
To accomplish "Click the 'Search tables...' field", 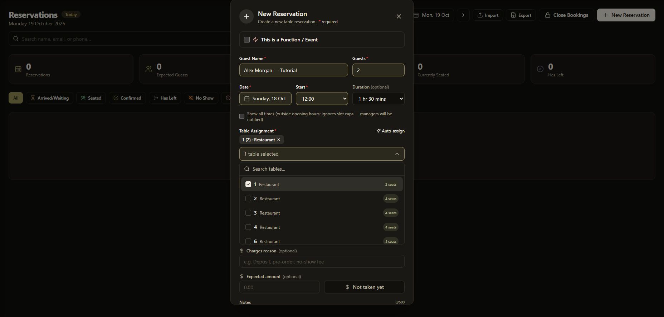I will pos(322,169).
